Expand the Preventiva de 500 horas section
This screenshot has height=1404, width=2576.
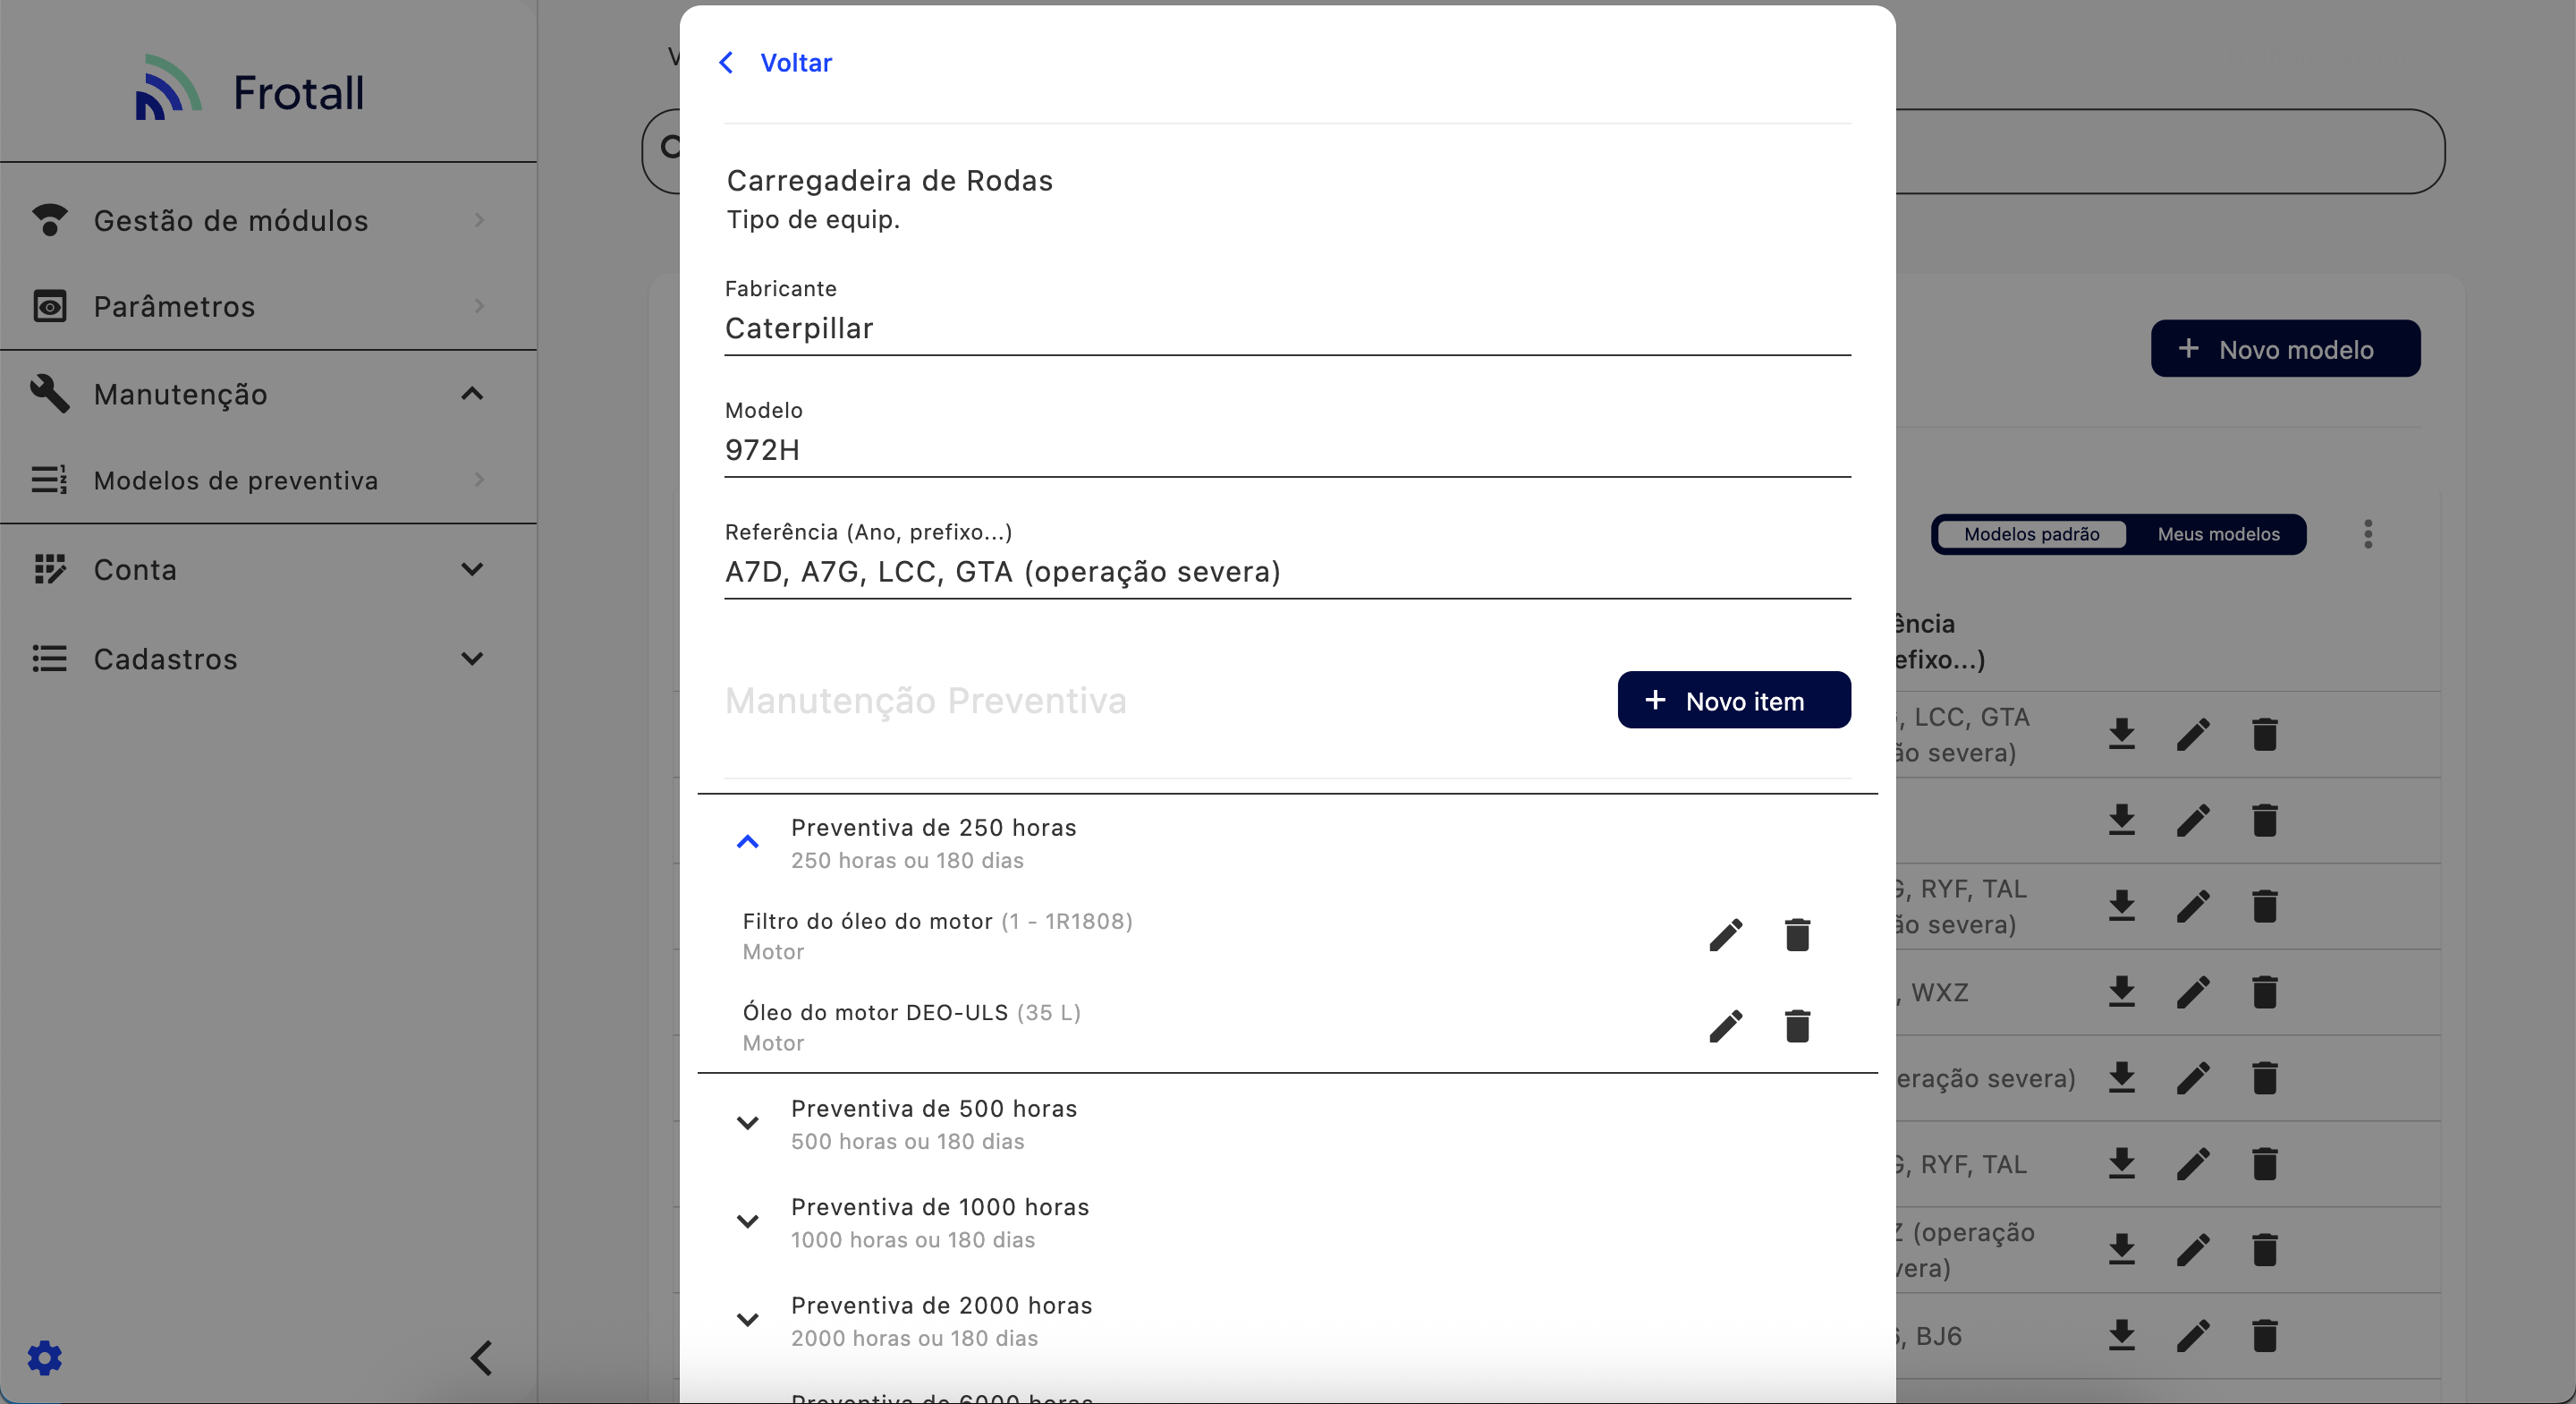[x=747, y=1123]
